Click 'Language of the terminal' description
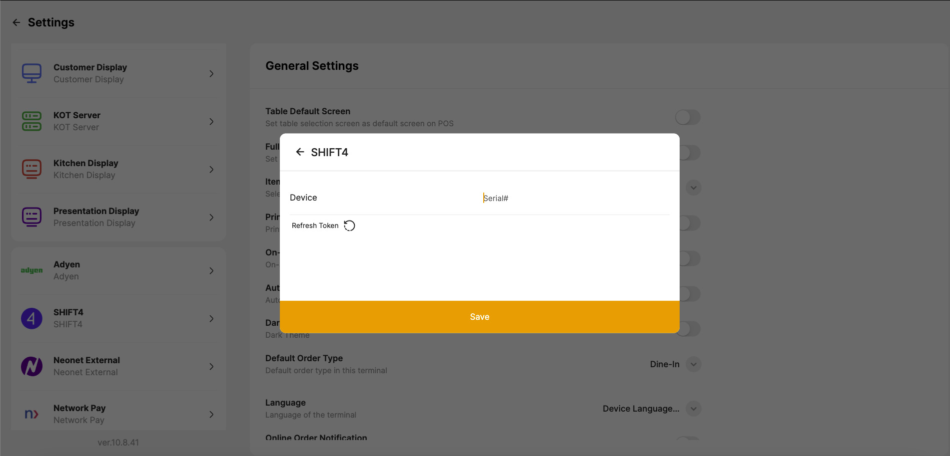Screen dimensions: 950x456 coord(311,415)
